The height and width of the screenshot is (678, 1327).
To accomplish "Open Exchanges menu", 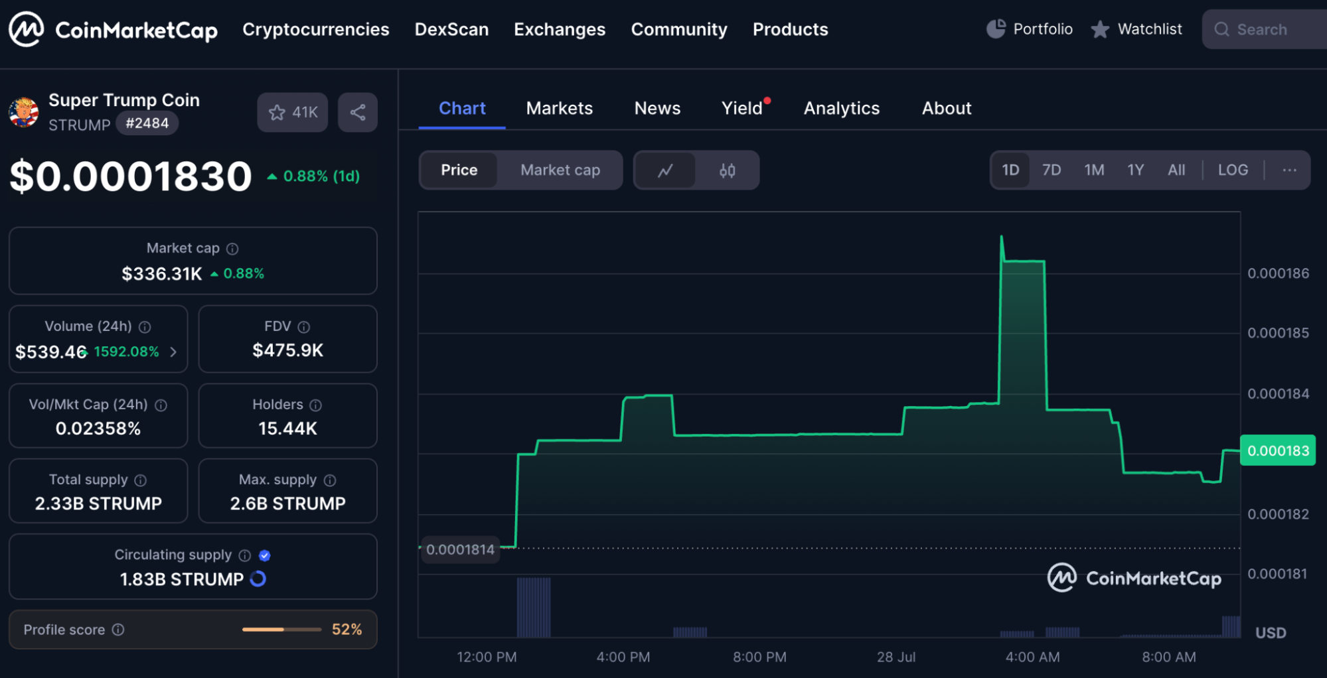I will pyautogui.click(x=560, y=29).
